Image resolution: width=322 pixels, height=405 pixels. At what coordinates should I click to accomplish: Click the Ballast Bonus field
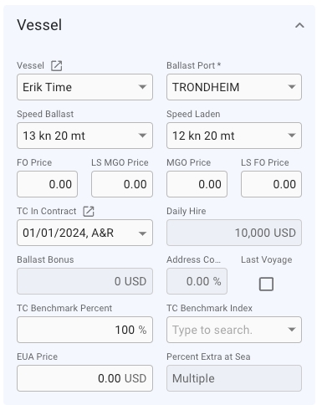pyautogui.click(x=84, y=281)
